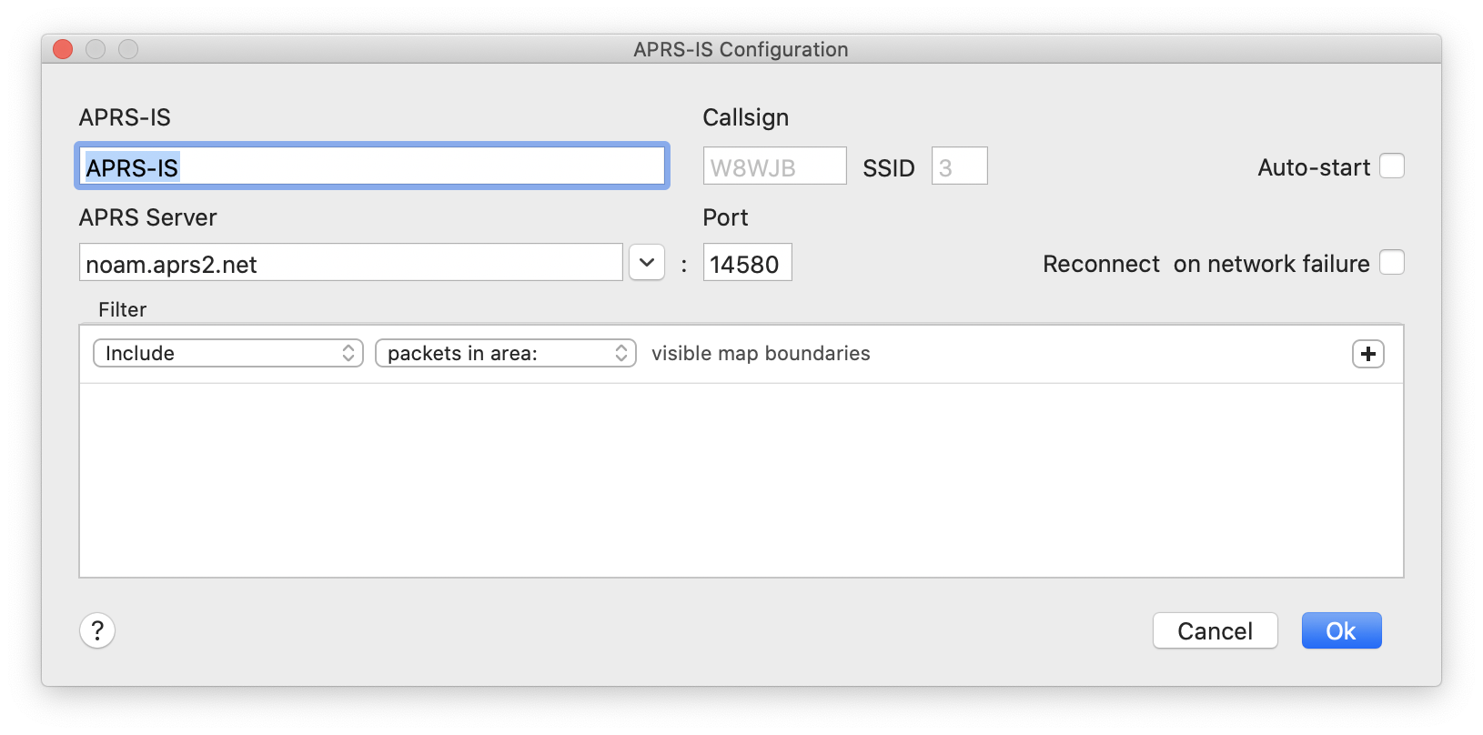
Task: Focus the APRS-IS name field
Action: point(372,166)
